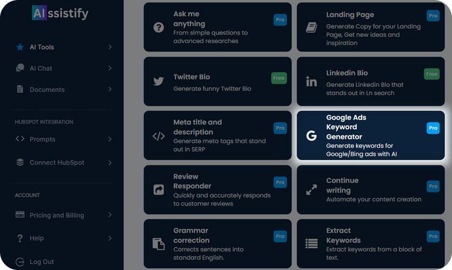
Task: Expand the AI Tools menu chevron
Action: click(x=110, y=47)
